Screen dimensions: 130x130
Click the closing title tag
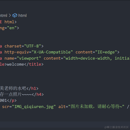coord(34,64)
